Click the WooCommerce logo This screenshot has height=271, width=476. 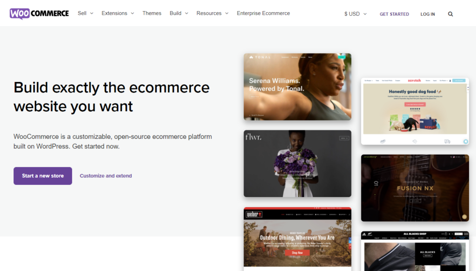(x=39, y=14)
